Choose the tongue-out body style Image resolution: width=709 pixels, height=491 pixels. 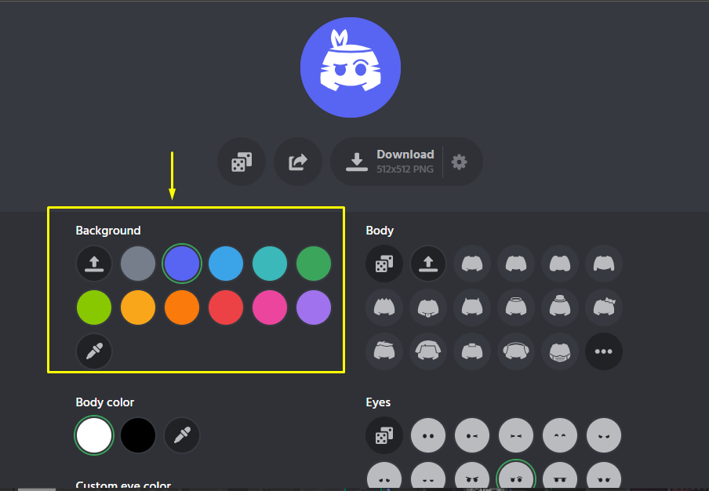427,307
